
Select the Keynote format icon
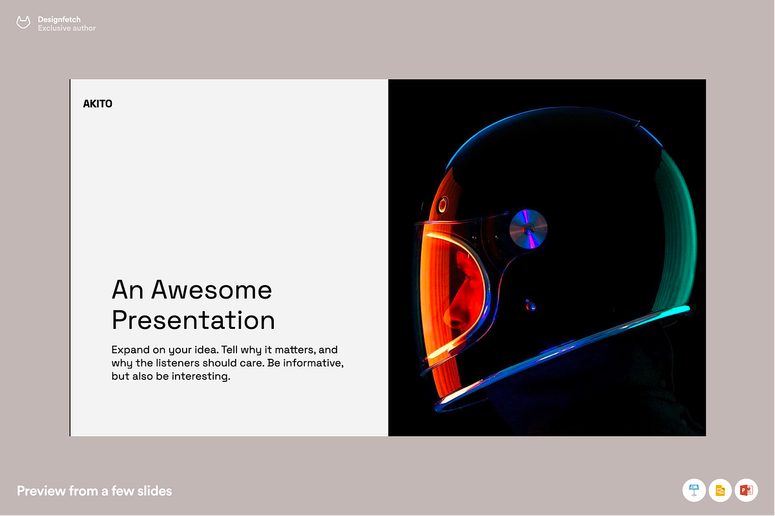[x=694, y=491]
